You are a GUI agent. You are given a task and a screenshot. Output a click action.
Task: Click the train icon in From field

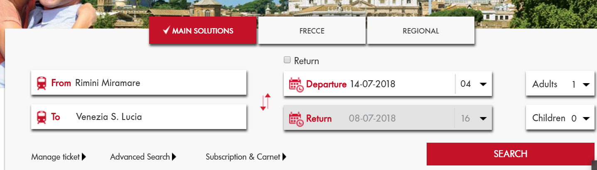coord(42,83)
